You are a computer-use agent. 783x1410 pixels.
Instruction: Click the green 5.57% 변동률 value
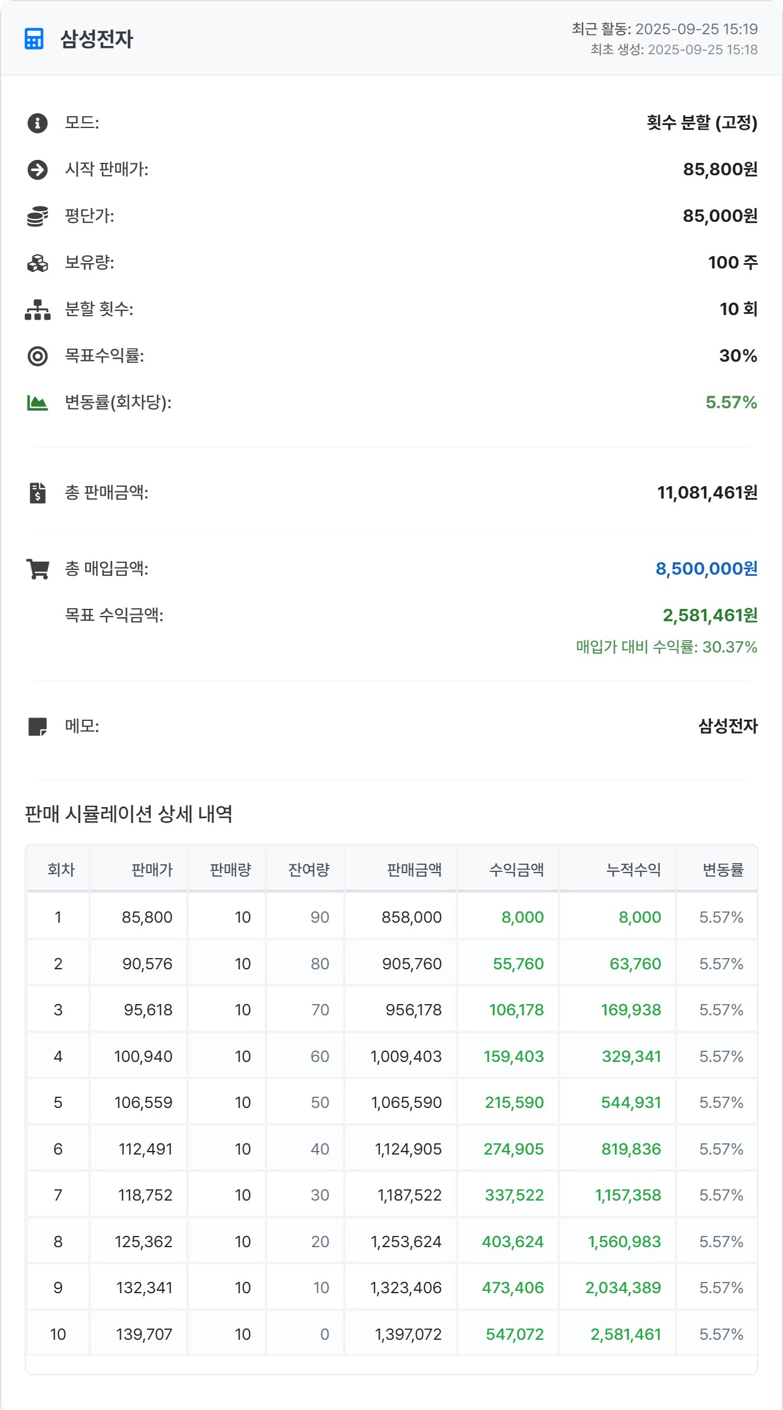click(731, 402)
